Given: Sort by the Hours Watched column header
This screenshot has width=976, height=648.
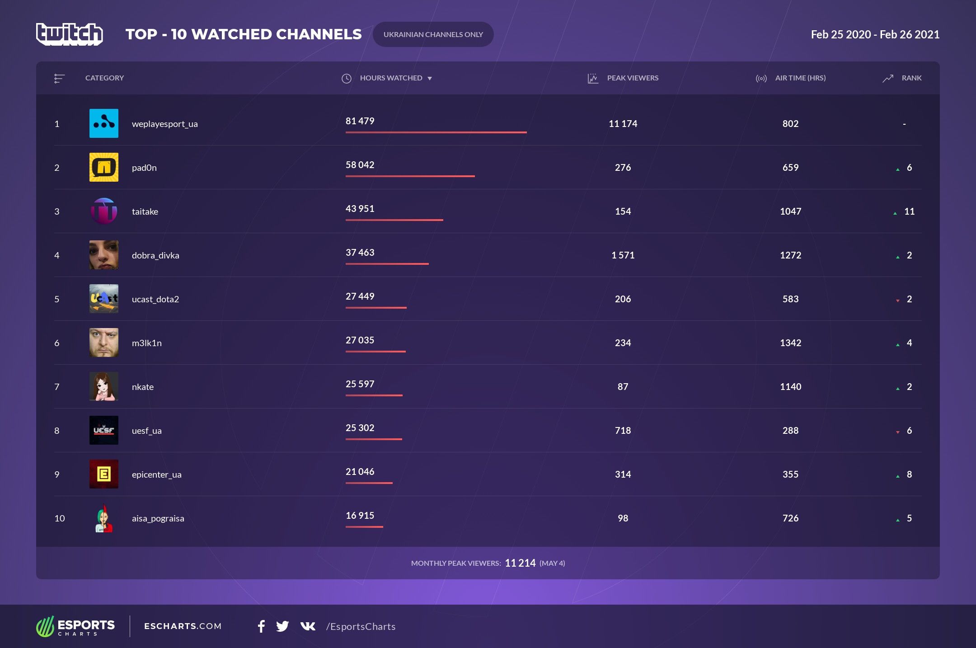Looking at the screenshot, I should [391, 78].
